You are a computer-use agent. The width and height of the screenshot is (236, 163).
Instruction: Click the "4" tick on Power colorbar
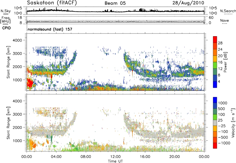tap(219, 81)
